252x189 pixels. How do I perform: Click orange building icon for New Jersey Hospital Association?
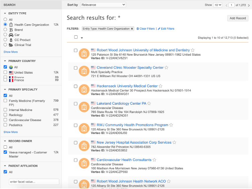84,146
